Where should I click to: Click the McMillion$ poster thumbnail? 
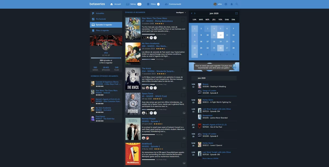click(x=133, y=154)
